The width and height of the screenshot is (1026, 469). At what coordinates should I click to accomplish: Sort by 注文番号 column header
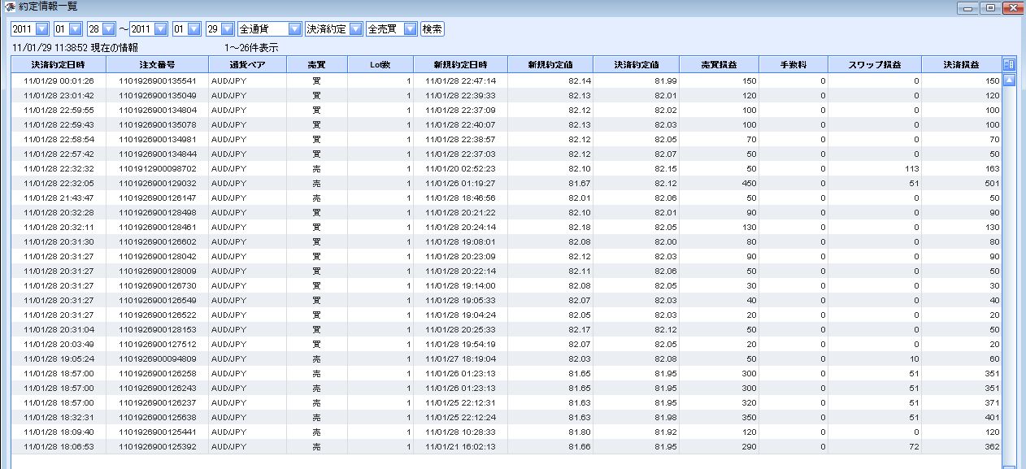tap(157, 64)
